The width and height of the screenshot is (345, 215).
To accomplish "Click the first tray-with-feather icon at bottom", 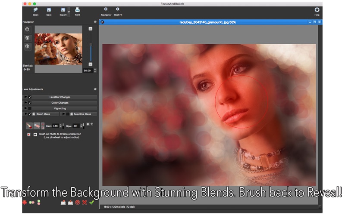I will click(63, 202).
